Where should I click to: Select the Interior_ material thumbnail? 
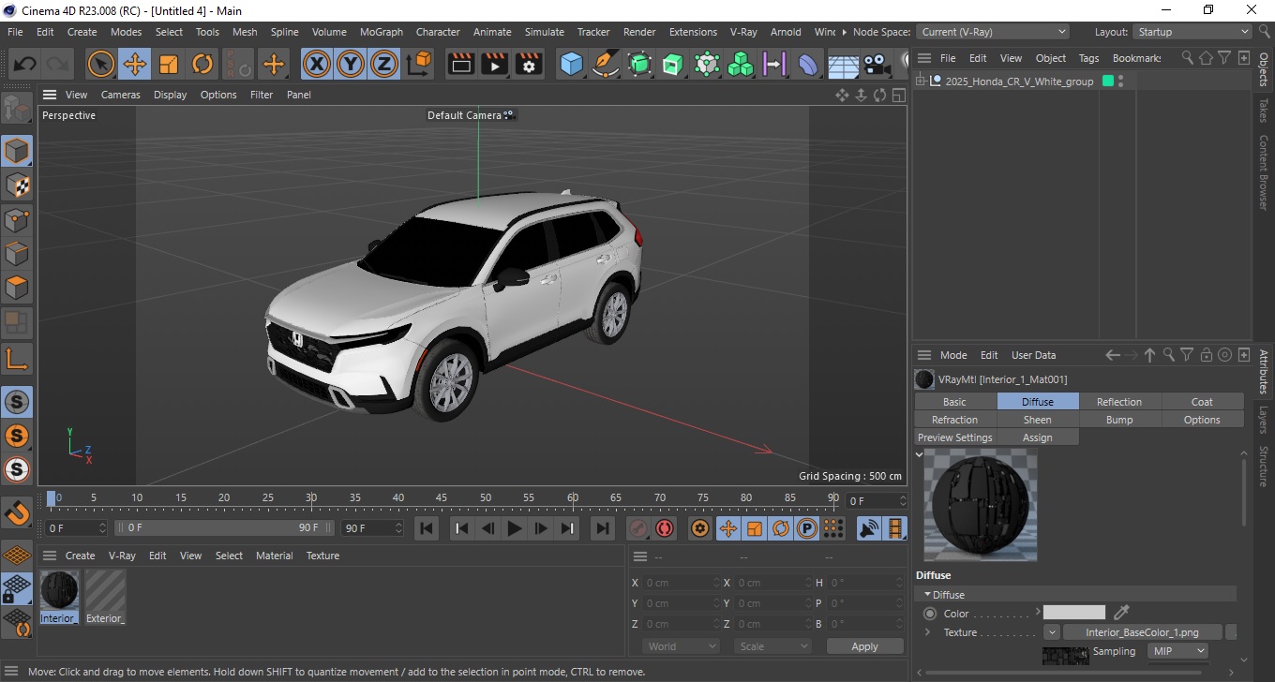(58, 597)
